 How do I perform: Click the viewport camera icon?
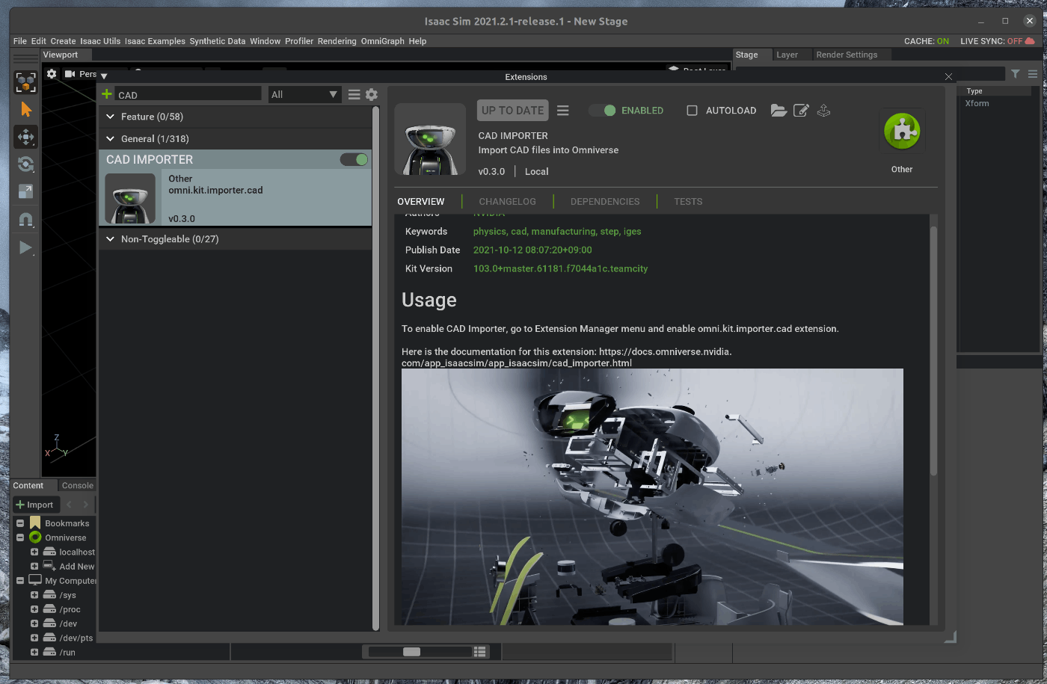pos(70,74)
